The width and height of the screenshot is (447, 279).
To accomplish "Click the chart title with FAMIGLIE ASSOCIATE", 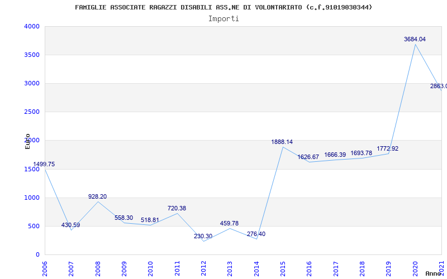I will tap(223, 7).
